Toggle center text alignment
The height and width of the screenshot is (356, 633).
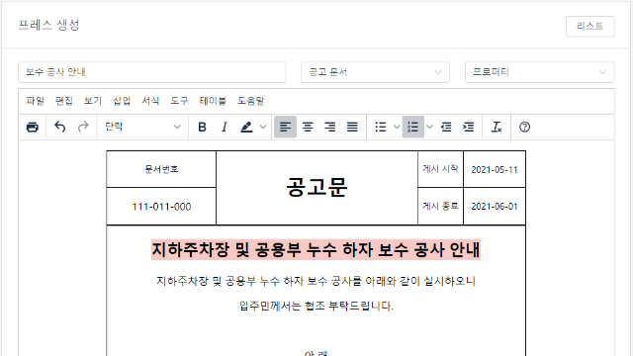click(x=308, y=128)
